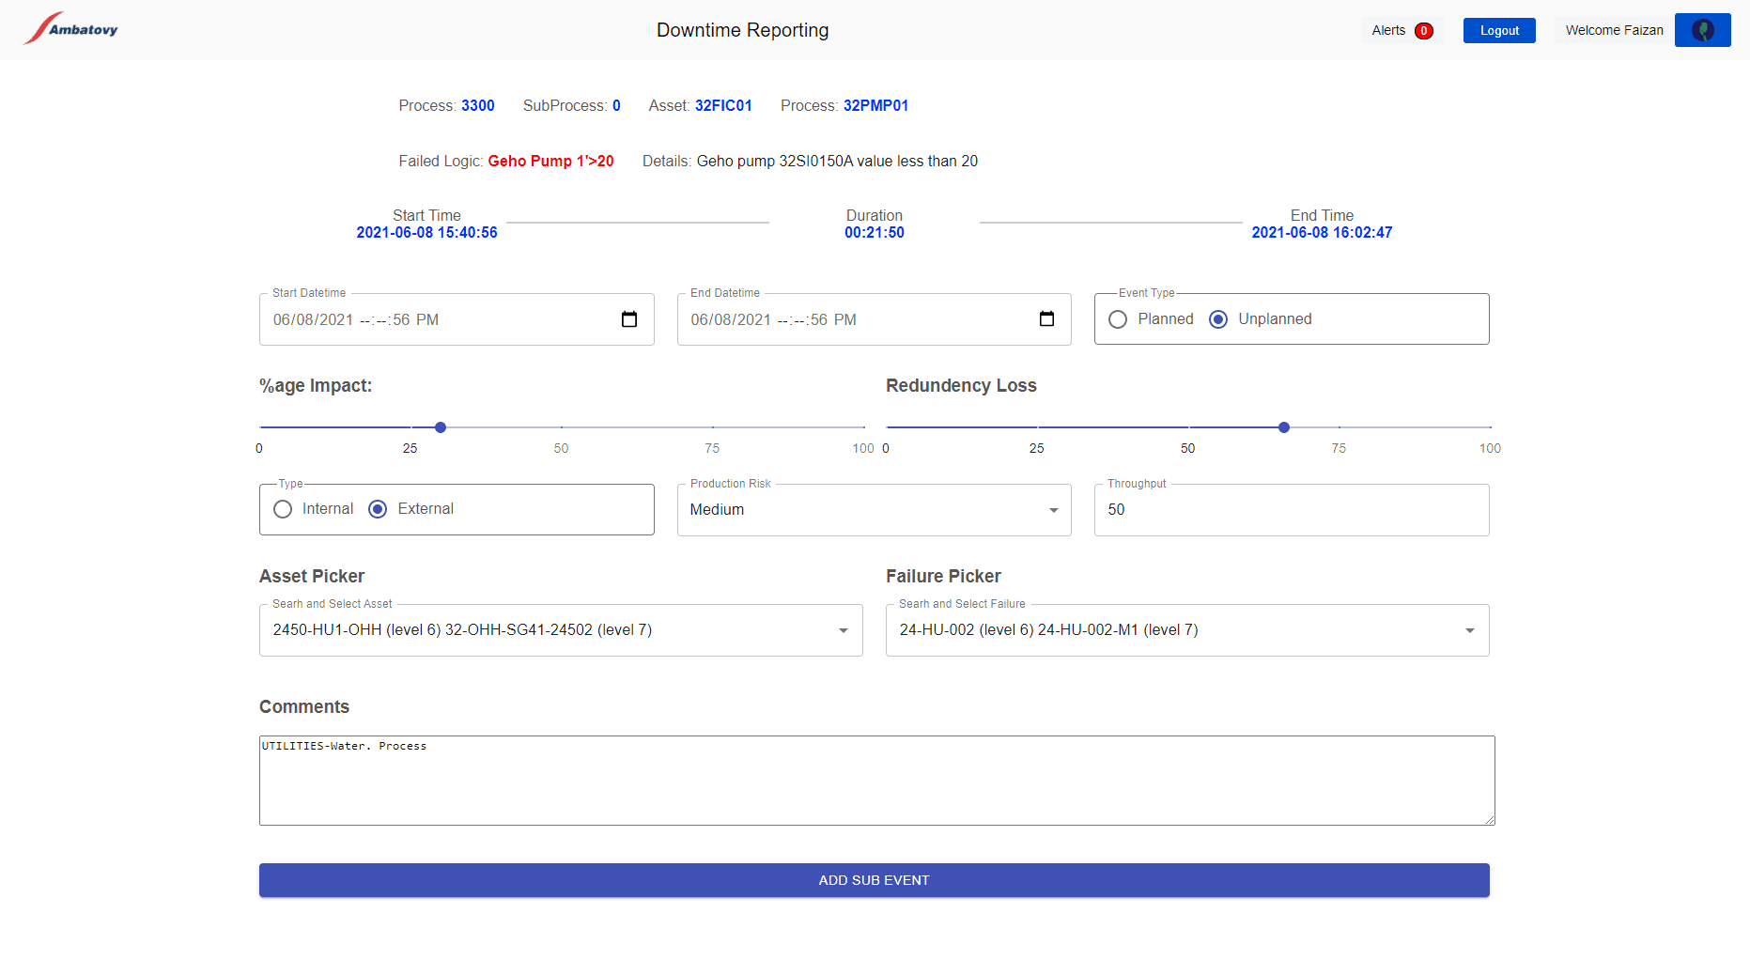Choose Internal type option
The image size is (1750, 960).
coord(283,509)
